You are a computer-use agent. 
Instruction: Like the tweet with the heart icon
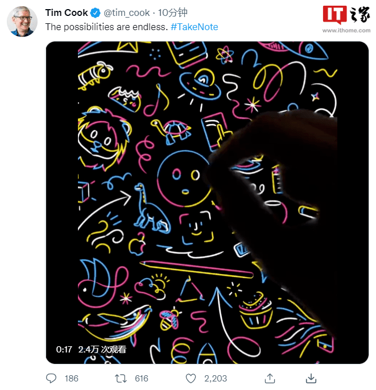point(191,379)
